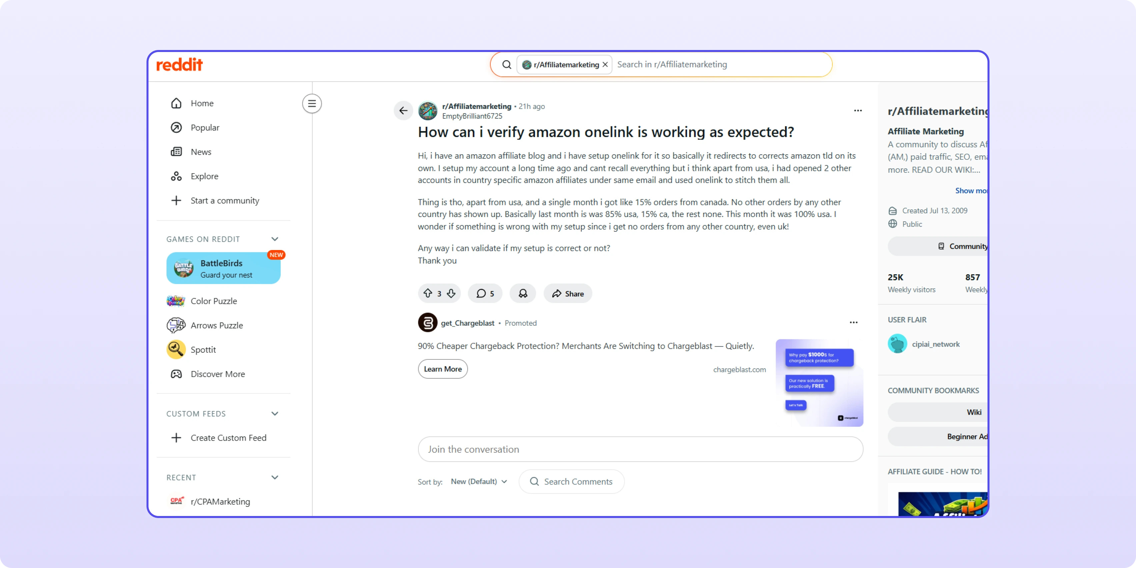This screenshot has height=568, width=1136.
Task: Collapse the sidebar with the hamburger icon
Action: (312, 104)
